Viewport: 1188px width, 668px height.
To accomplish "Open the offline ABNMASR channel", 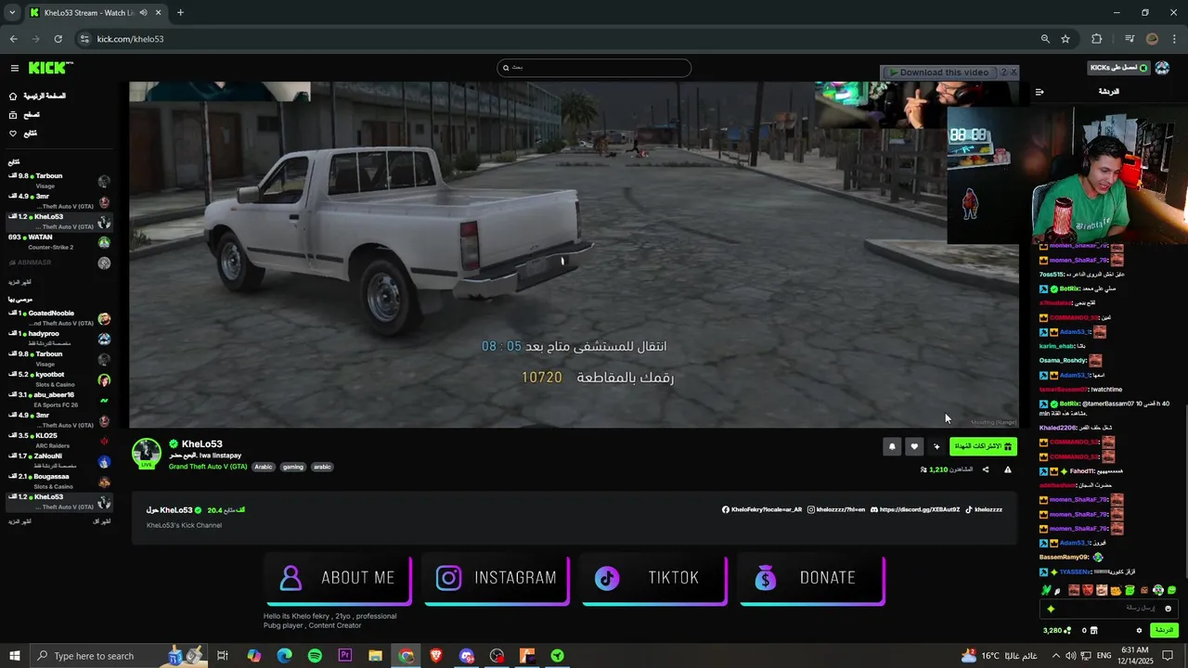I will coord(58,263).
